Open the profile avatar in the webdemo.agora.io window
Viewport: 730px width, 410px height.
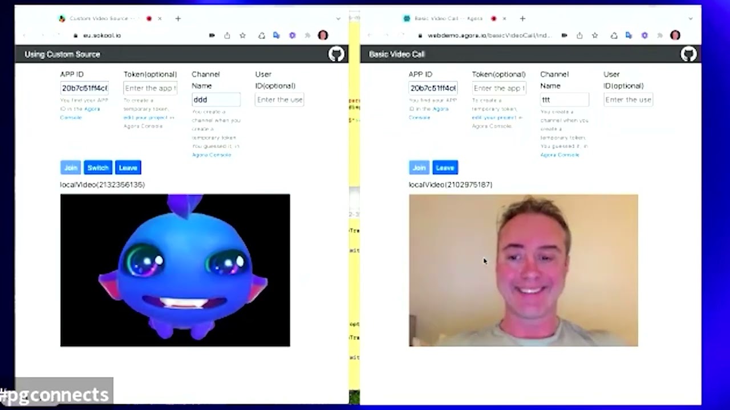point(675,35)
